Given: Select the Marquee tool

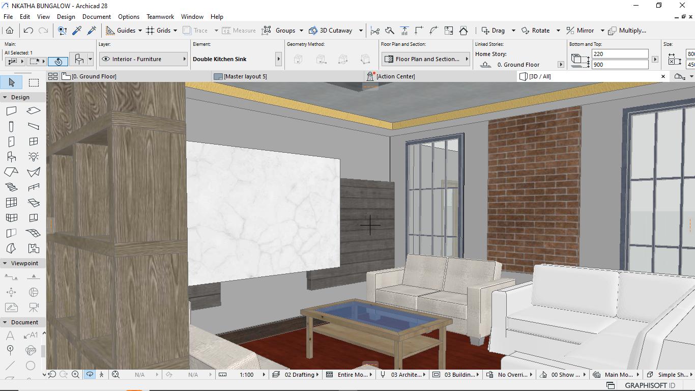Looking at the screenshot, I should [34, 82].
